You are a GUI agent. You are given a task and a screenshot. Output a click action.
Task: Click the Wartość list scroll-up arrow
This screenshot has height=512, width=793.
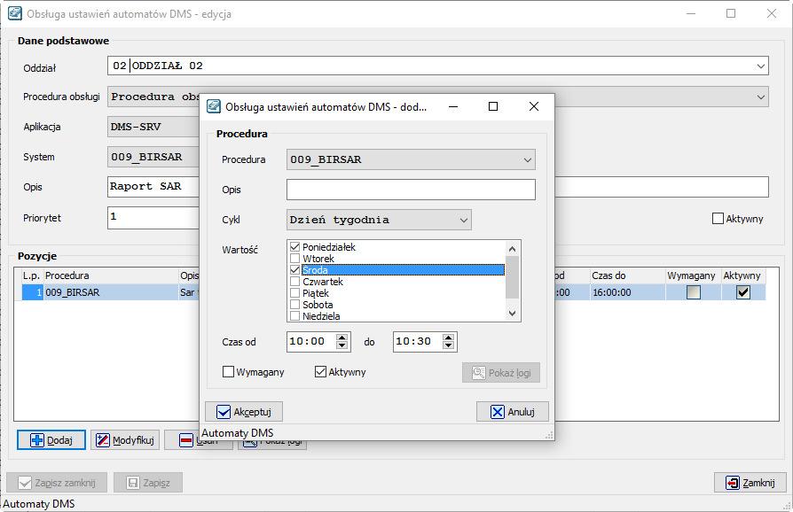512,248
